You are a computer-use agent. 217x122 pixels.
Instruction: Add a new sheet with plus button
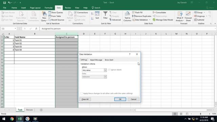(x=41, y=110)
